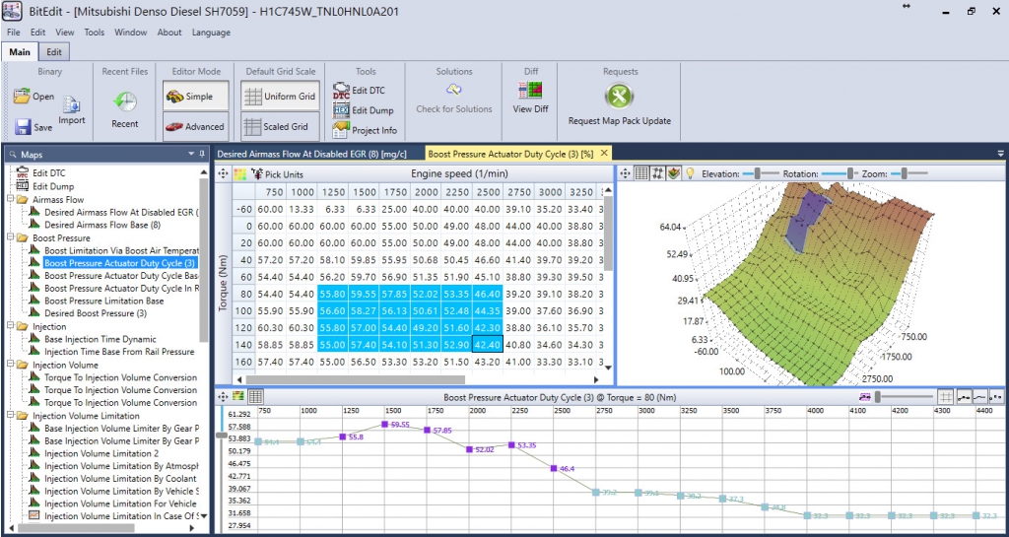Image resolution: width=1009 pixels, height=537 pixels.
Task: Pin the Maps panel
Action: point(202,155)
